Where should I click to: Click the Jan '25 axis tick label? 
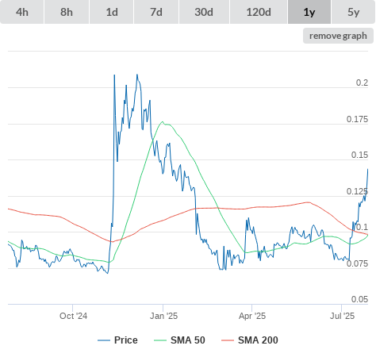(163, 316)
